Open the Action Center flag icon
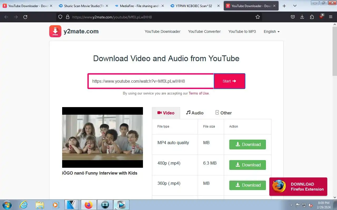The image size is (337, 210). pyautogui.click(x=298, y=205)
